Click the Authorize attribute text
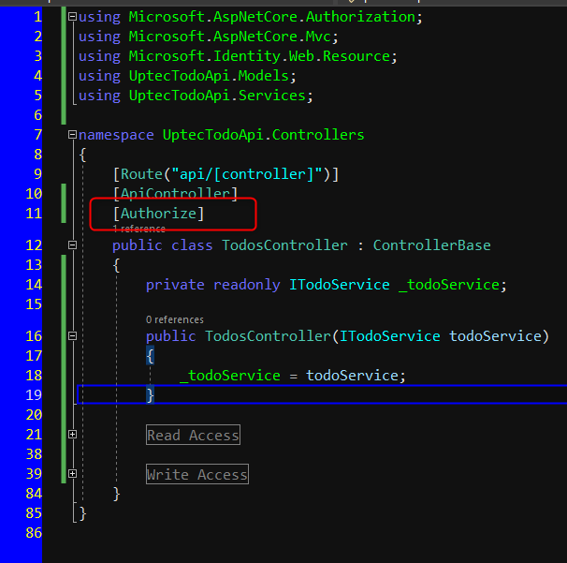The image size is (567, 563). coord(158,214)
